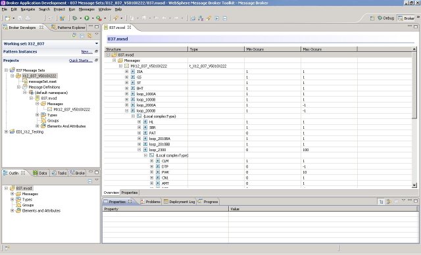Click the expand-all plus toolbar icon
Screen dimensions: 421x255
(217, 18)
